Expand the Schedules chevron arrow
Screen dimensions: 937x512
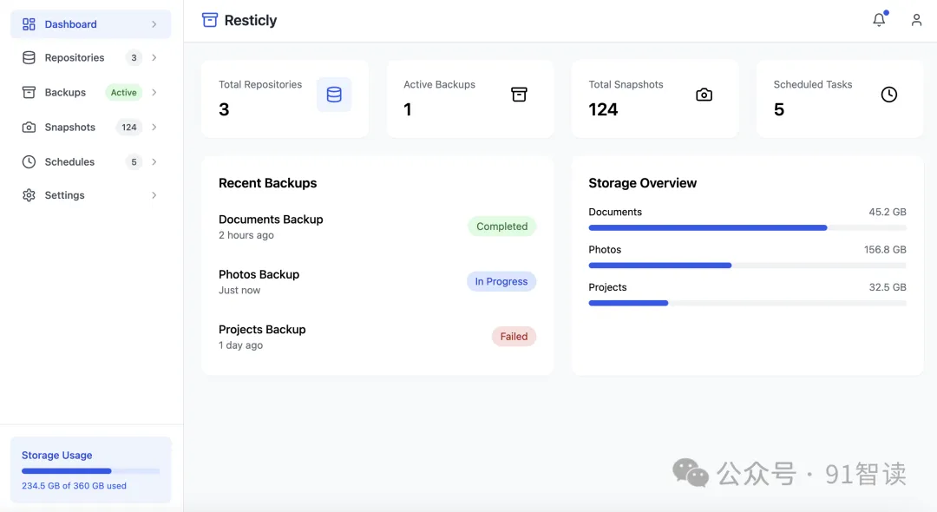[x=154, y=161]
